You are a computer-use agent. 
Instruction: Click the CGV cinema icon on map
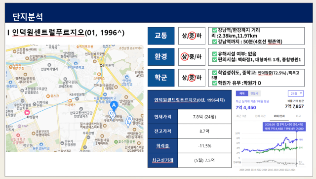(x=19, y=126)
